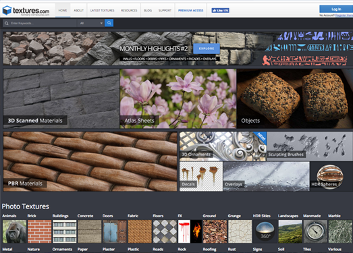Open the Support menu item
The width and height of the screenshot is (353, 253).
click(165, 10)
